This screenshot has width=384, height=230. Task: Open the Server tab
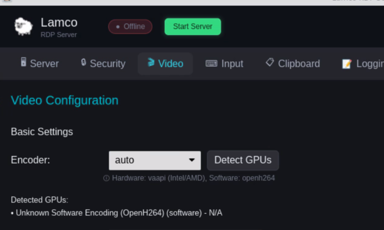(40, 63)
